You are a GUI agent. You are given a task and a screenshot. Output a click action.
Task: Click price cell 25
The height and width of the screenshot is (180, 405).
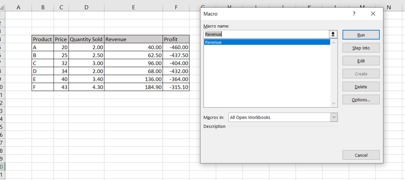coord(61,56)
